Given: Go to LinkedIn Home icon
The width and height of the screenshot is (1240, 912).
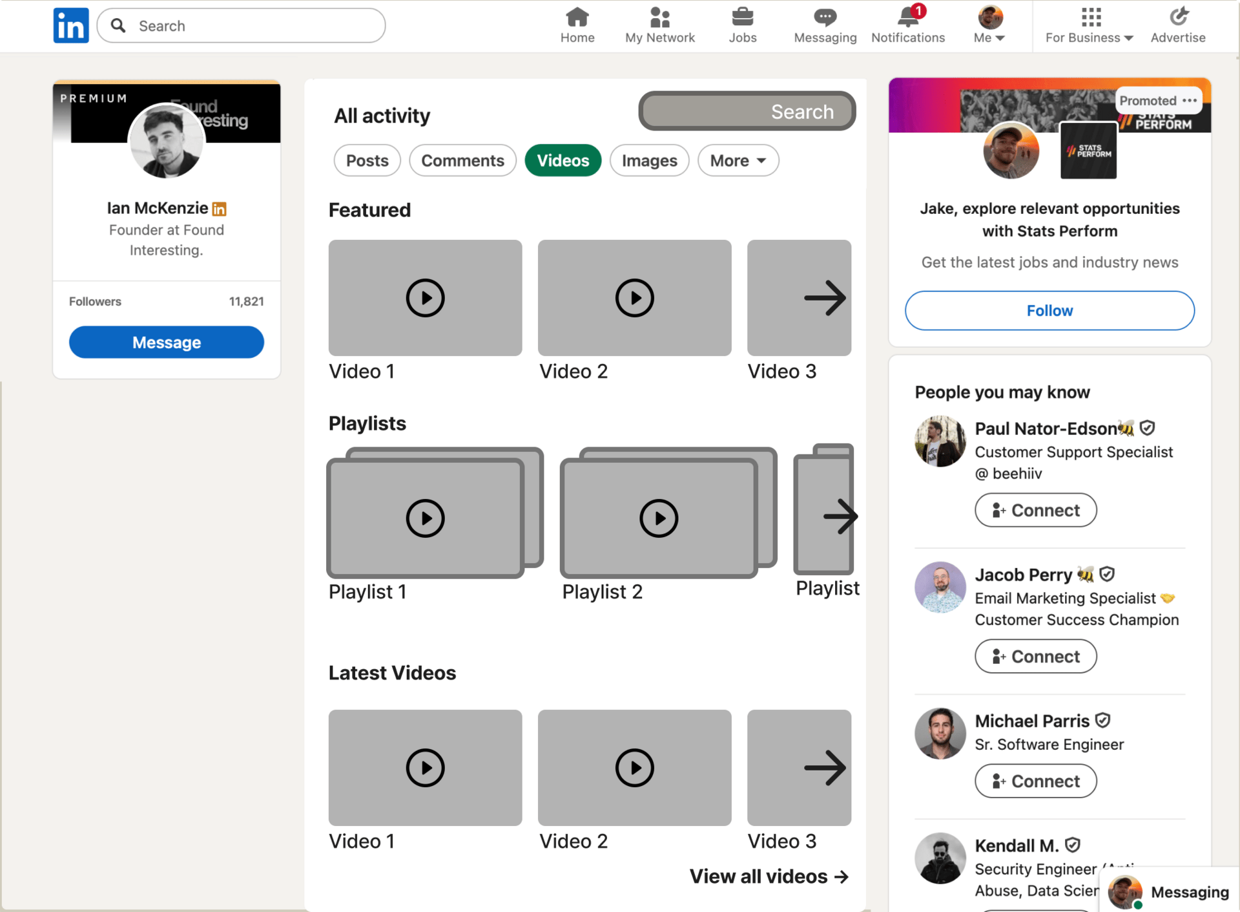Looking at the screenshot, I should coord(577,17).
